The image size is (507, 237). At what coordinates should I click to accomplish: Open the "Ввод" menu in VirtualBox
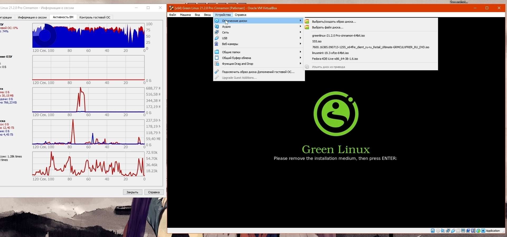(207, 15)
